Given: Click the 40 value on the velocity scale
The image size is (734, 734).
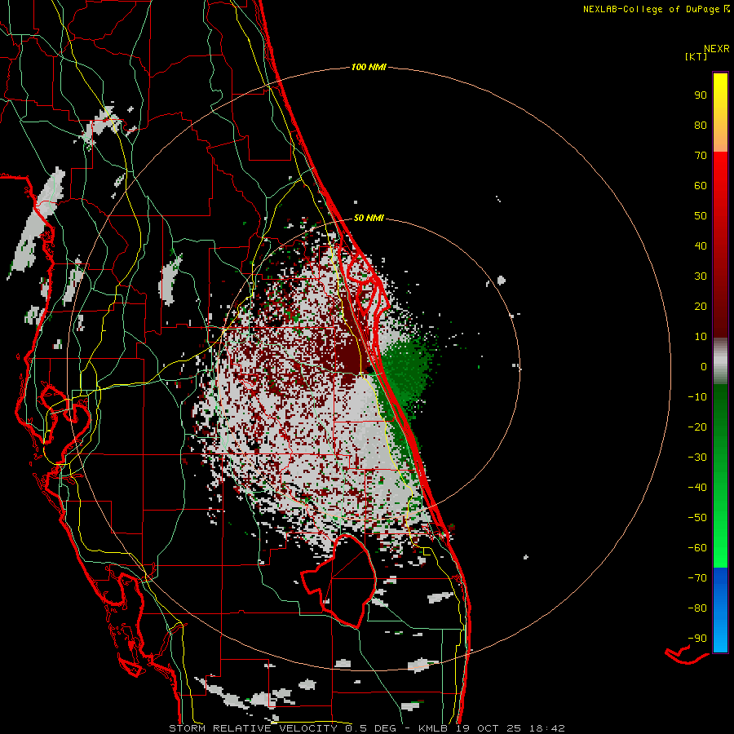Looking at the screenshot, I should click(x=701, y=245).
